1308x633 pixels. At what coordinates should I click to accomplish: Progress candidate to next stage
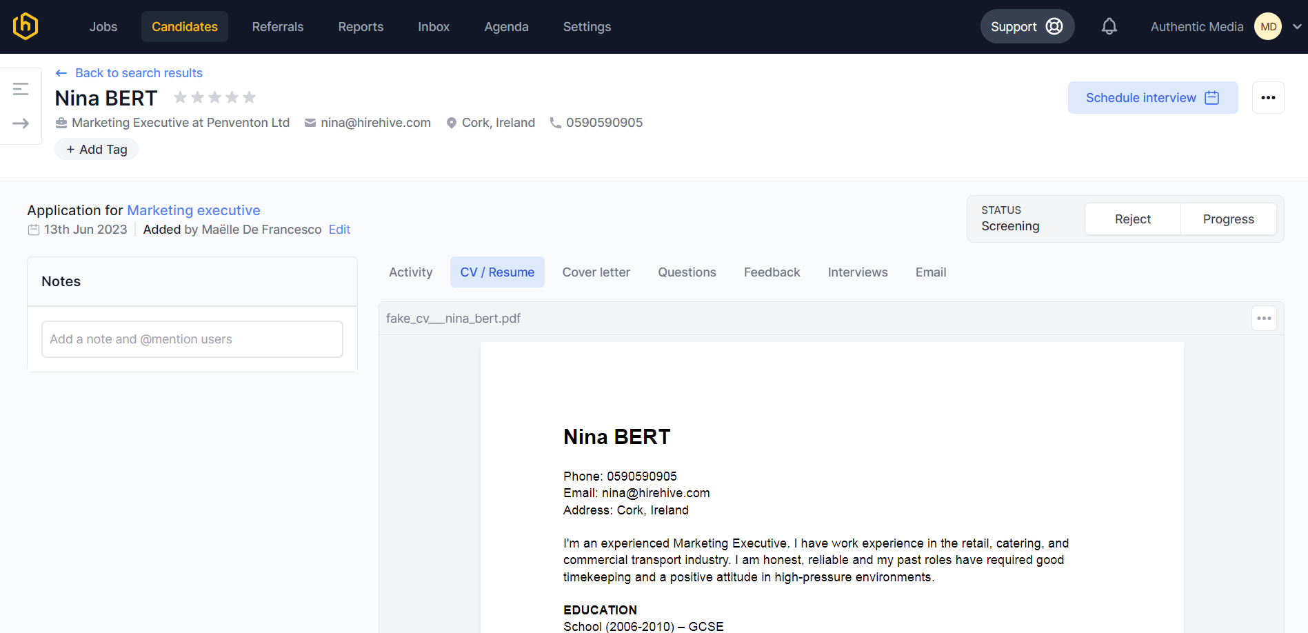tap(1229, 219)
